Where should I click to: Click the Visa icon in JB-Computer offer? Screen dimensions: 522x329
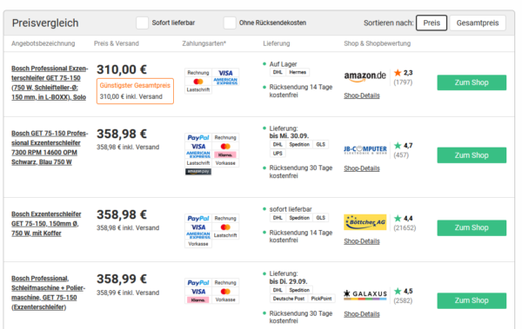click(198, 146)
